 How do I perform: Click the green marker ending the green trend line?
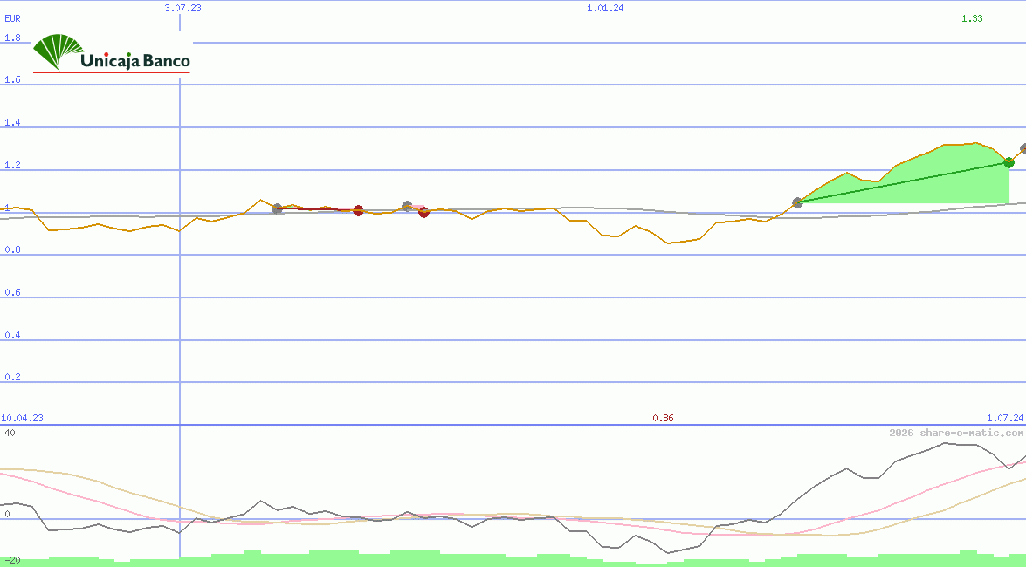pyautogui.click(x=1009, y=162)
